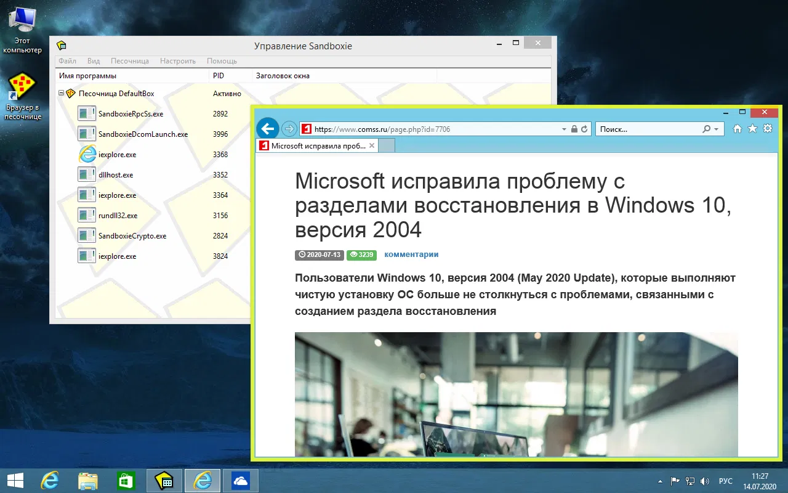Open the 'Настроить' menu in Sandboxie
Viewport: 788px width, 493px height.
178,61
